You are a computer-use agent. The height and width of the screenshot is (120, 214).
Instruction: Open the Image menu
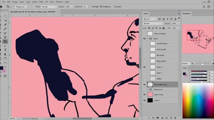15,2
